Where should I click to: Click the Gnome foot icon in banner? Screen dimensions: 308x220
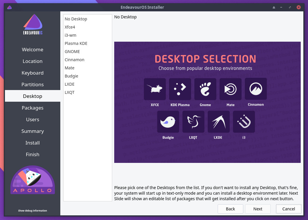click(205, 89)
